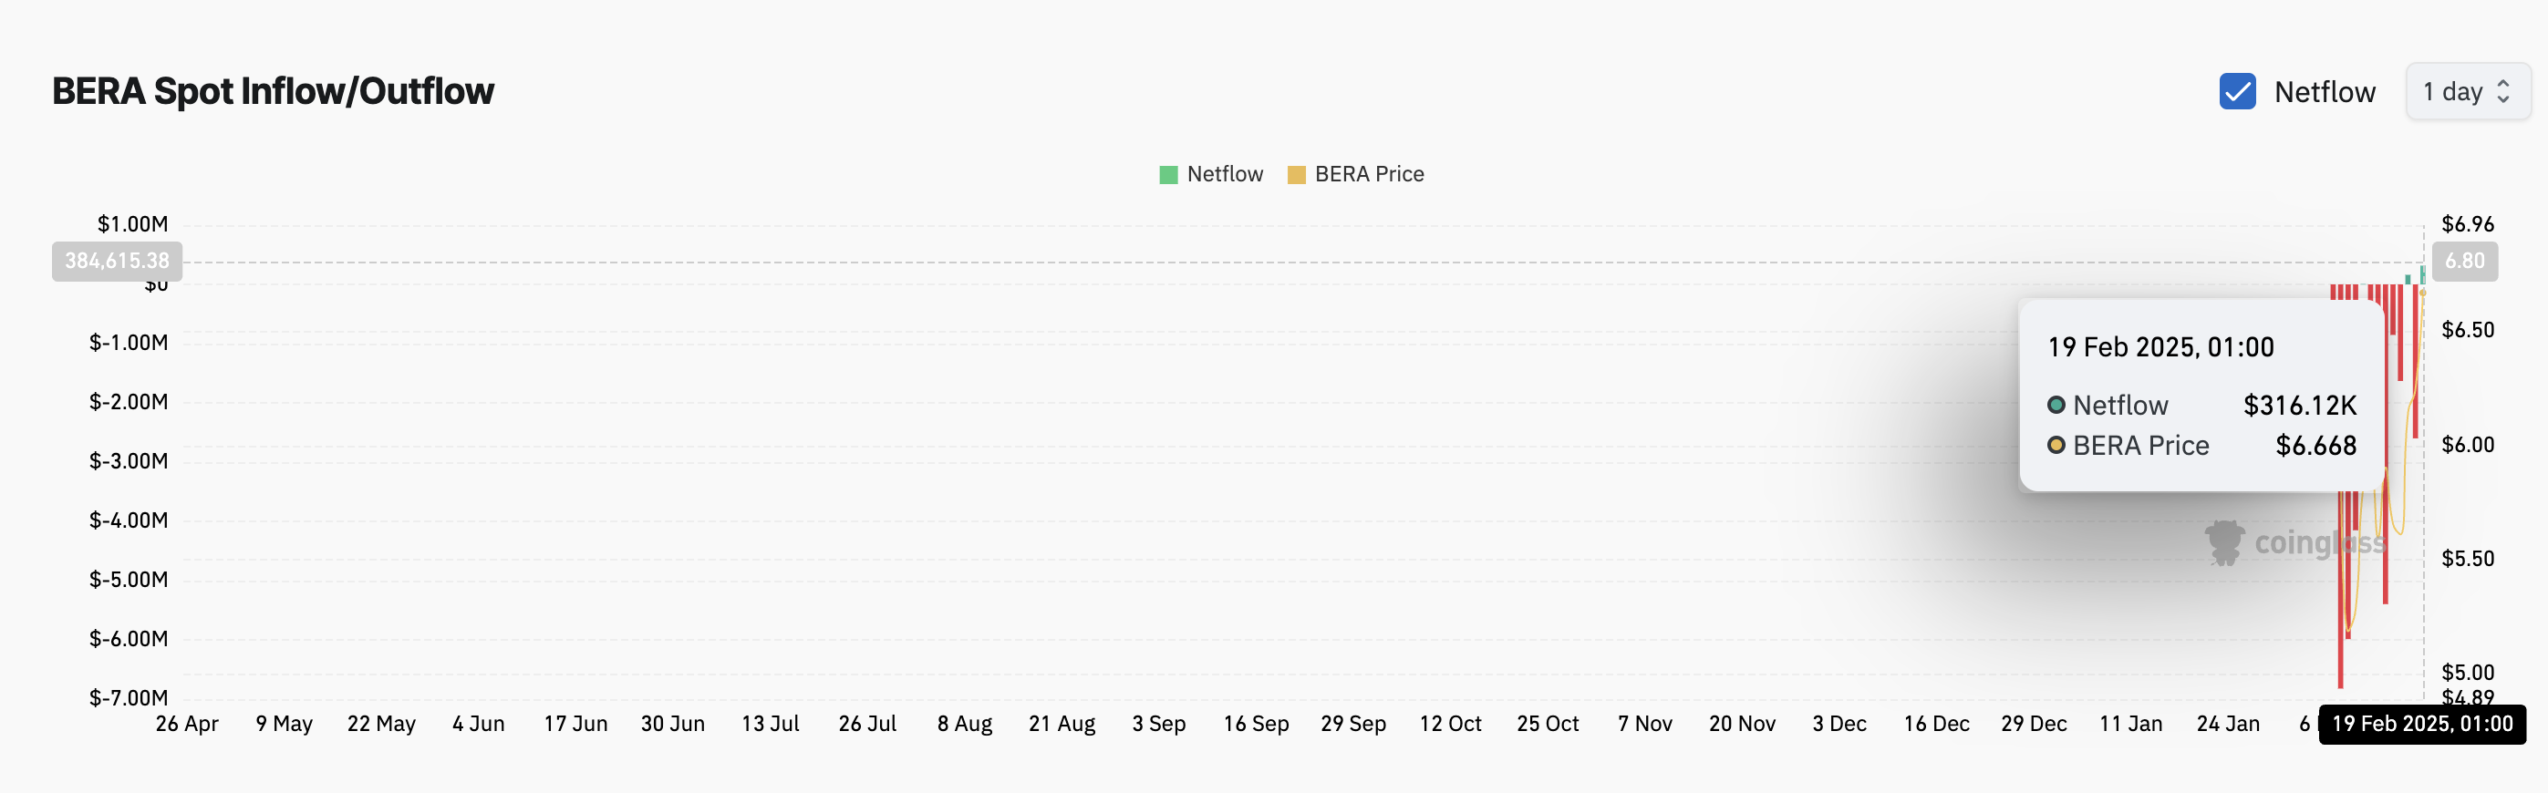
Task: Click the yellow BERA Price legend swatch
Action: pyautogui.click(x=1296, y=175)
